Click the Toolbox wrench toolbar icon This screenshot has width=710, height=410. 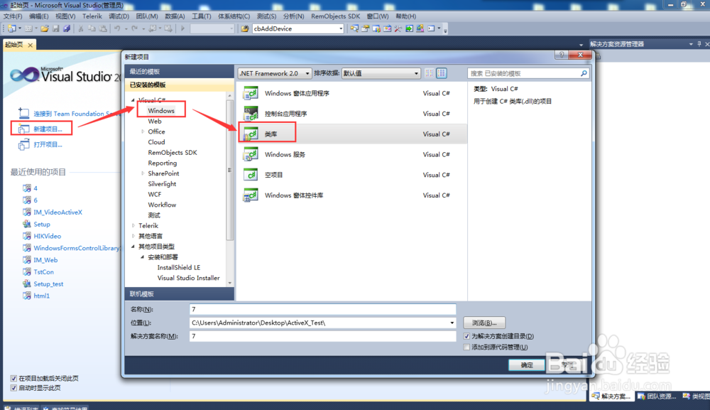pos(398,28)
